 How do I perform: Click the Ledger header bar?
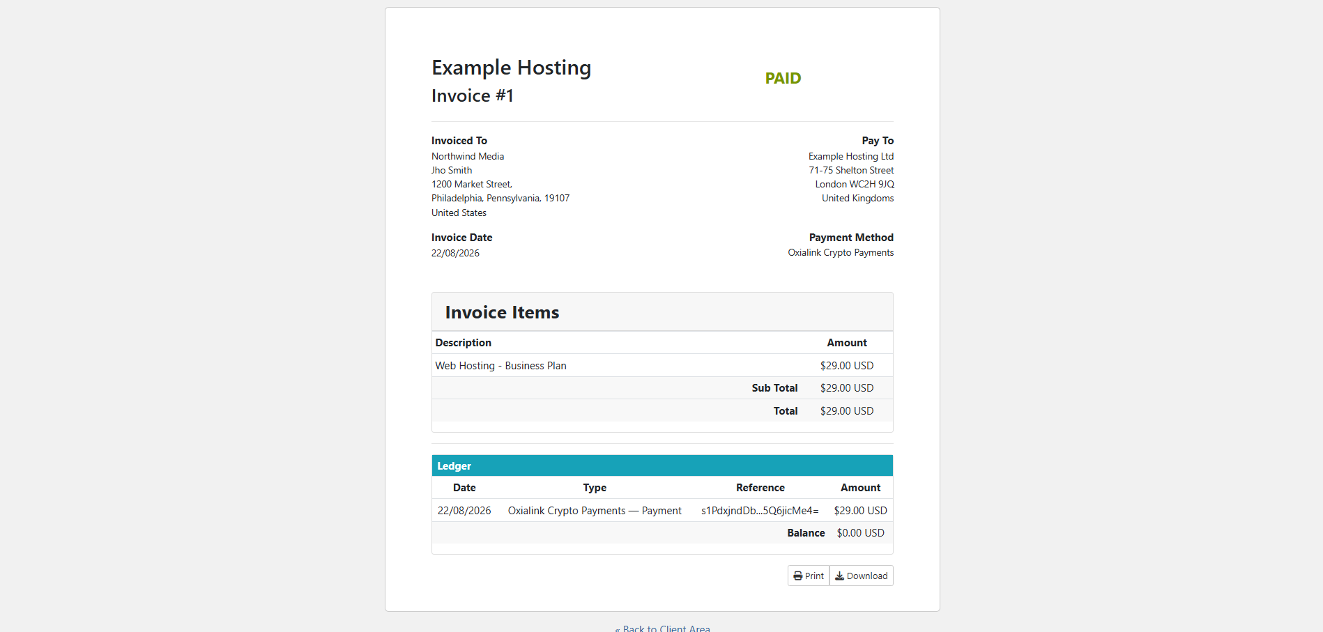click(x=662, y=465)
